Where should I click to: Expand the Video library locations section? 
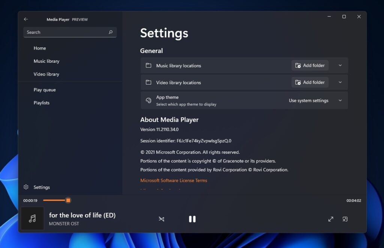point(340,82)
